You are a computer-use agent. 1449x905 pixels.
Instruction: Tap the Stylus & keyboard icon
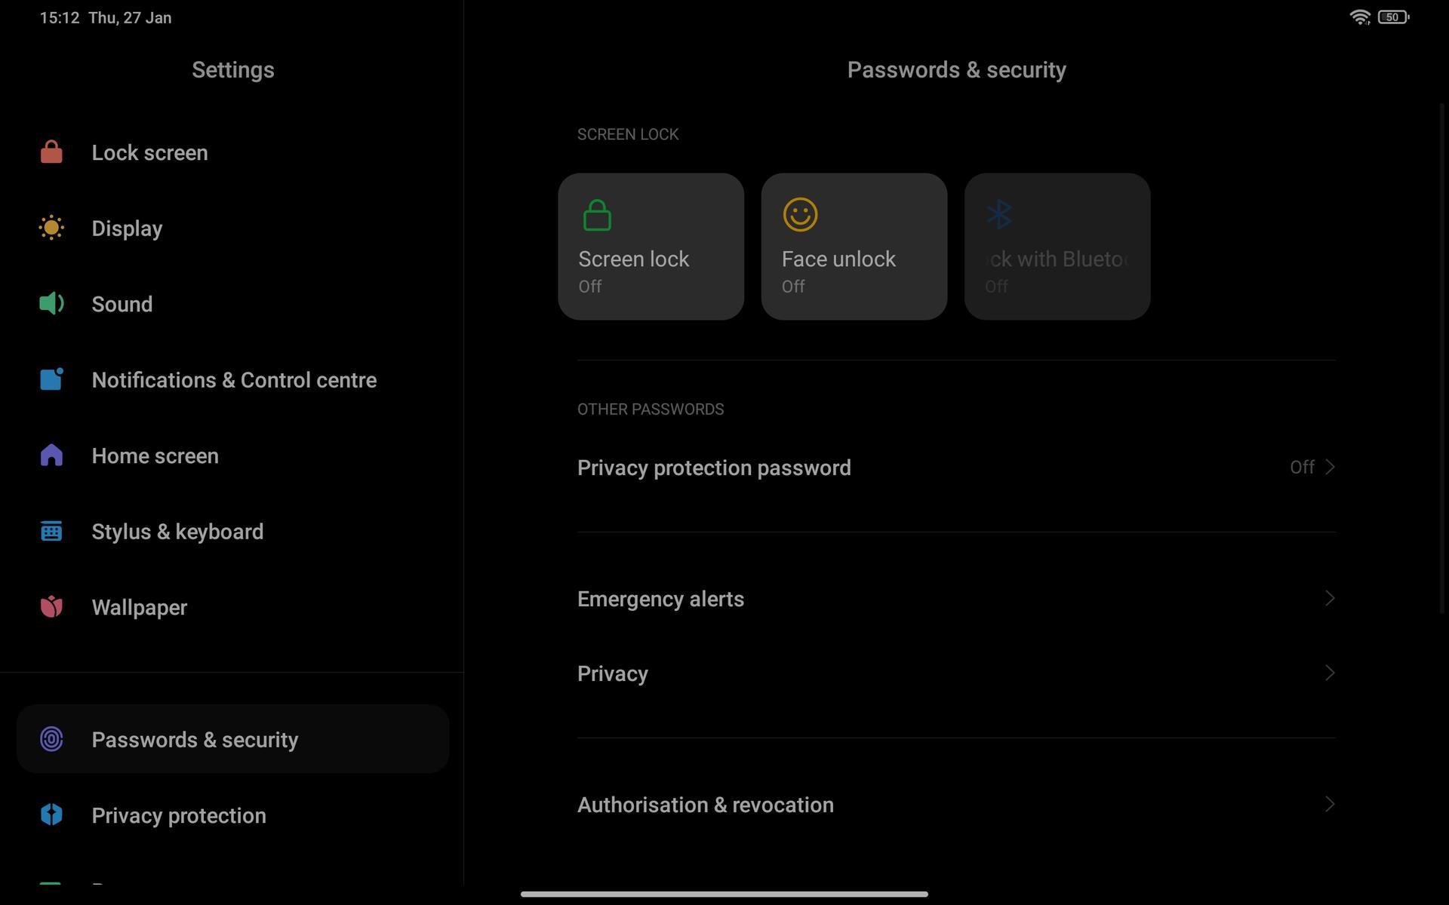point(51,532)
